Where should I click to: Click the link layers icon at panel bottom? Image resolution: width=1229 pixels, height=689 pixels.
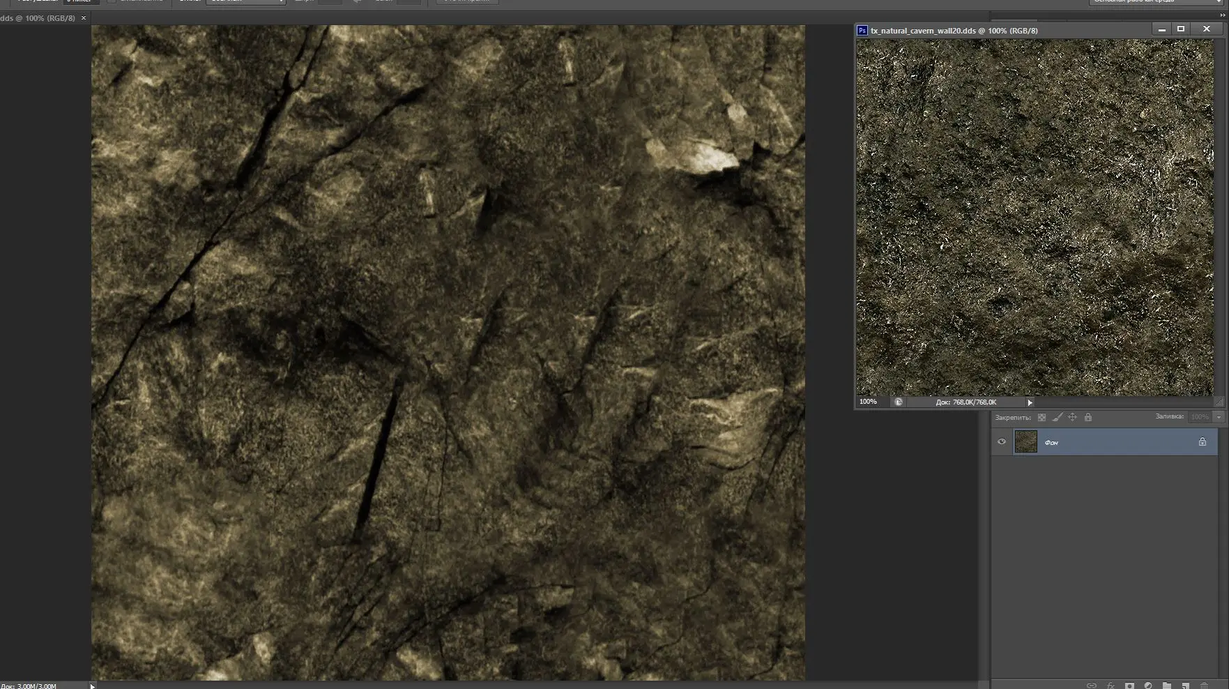[1092, 686]
